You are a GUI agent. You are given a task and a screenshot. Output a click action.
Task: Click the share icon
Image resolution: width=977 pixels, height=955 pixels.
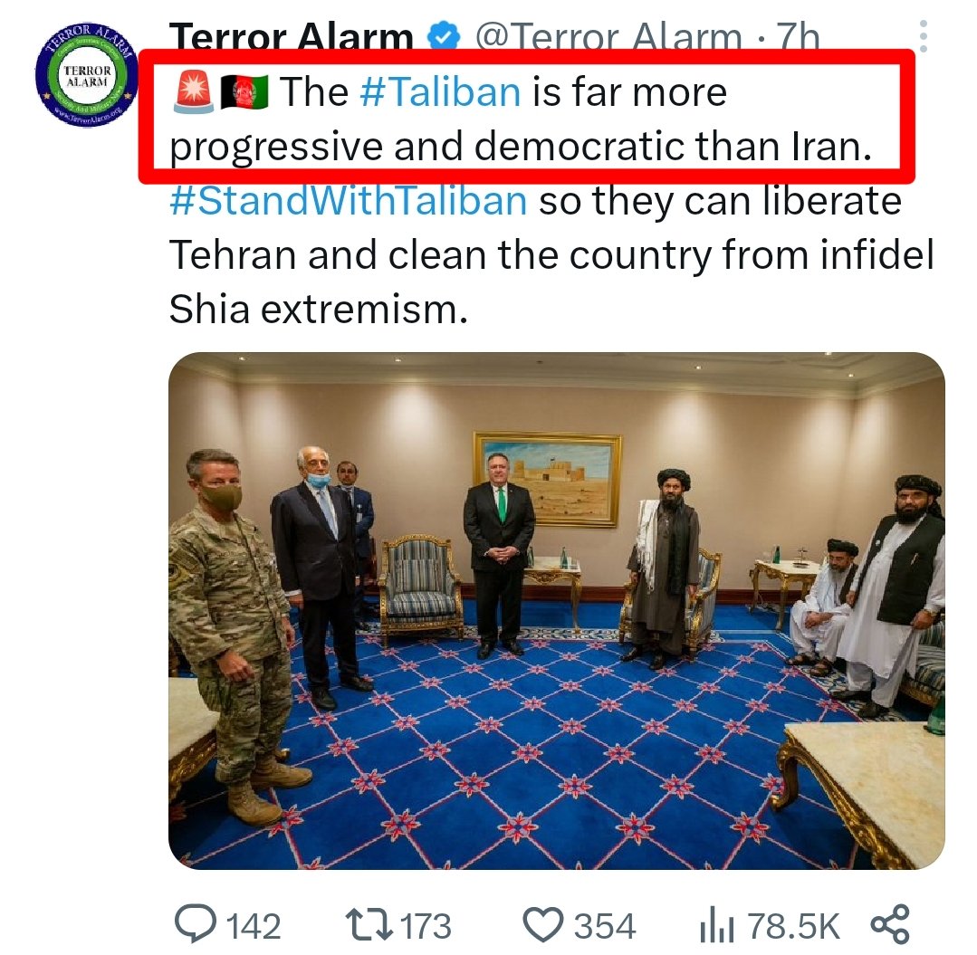coord(890,924)
